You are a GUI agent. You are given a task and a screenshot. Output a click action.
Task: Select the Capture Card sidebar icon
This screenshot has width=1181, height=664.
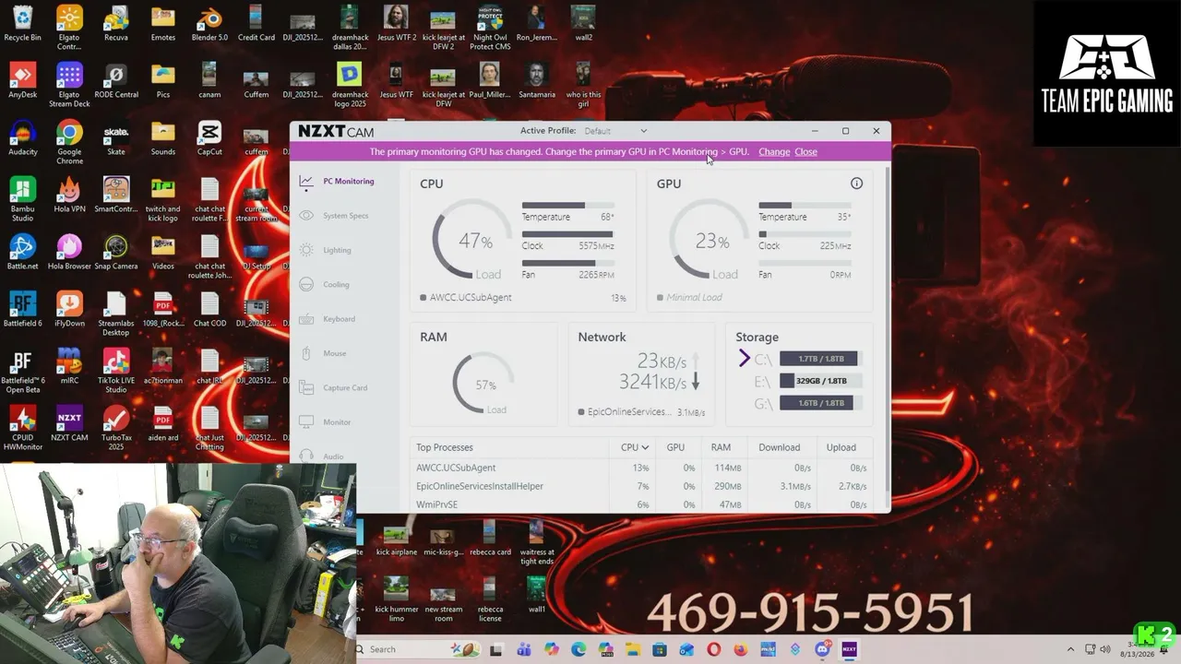point(306,387)
